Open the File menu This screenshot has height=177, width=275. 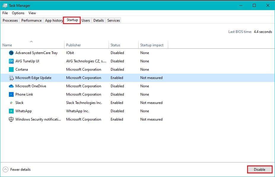pos(5,13)
